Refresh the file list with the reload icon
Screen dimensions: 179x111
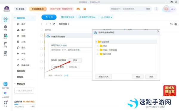click(x=54, y=24)
